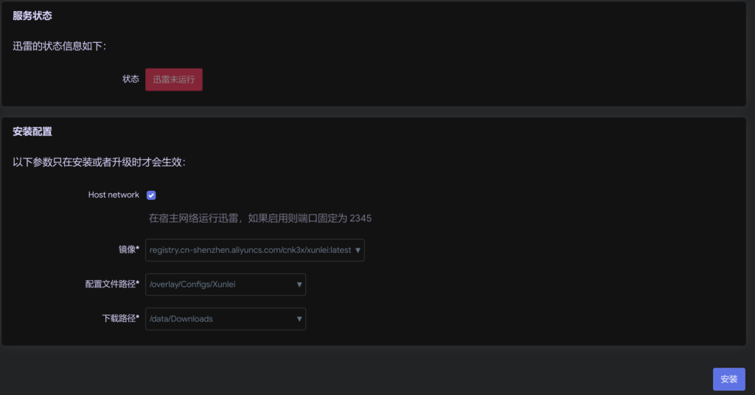The width and height of the screenshot is (755, 395).
Task: Click the 以下参数只在安装或者升级时才会生效 note
Action: pos(99,162)
